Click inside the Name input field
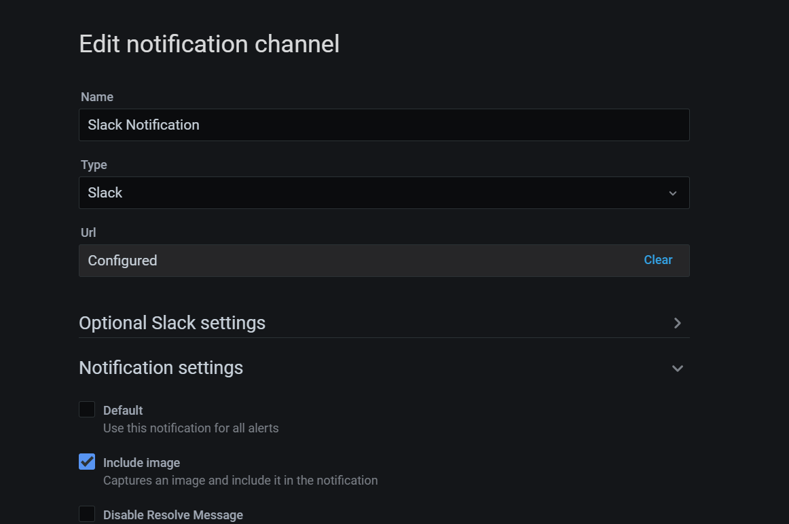 pos(384,125)
